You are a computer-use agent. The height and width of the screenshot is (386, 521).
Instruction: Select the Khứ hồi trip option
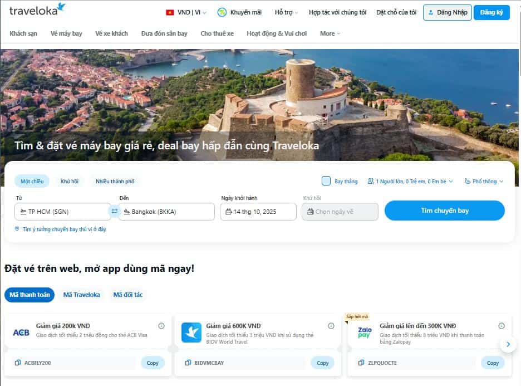(70, 181)
